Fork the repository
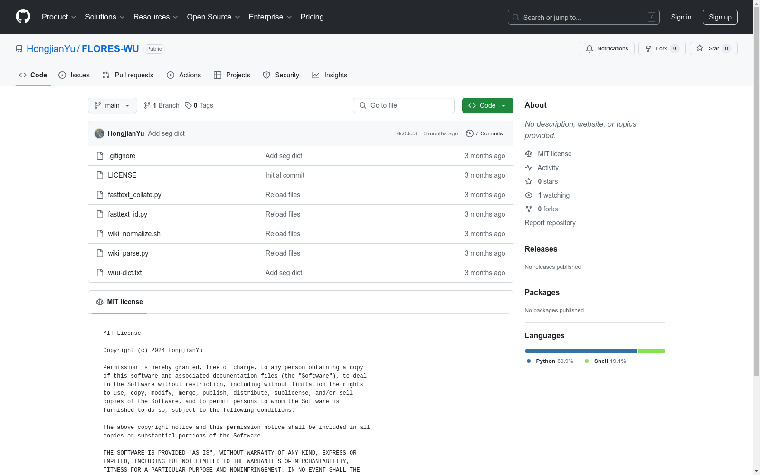 click(662, 48)
